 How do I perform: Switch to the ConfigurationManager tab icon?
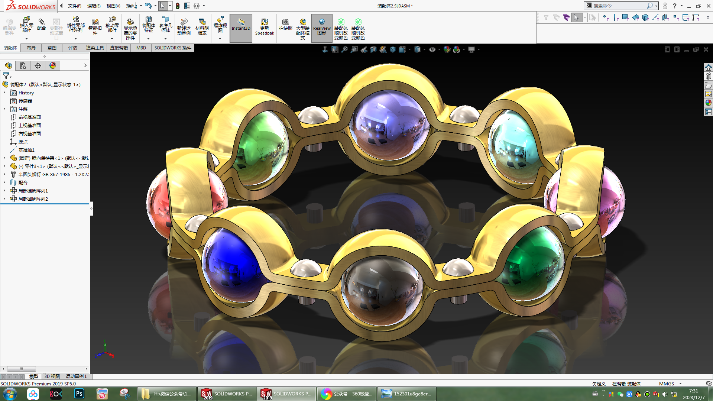(x=23, y=66)
